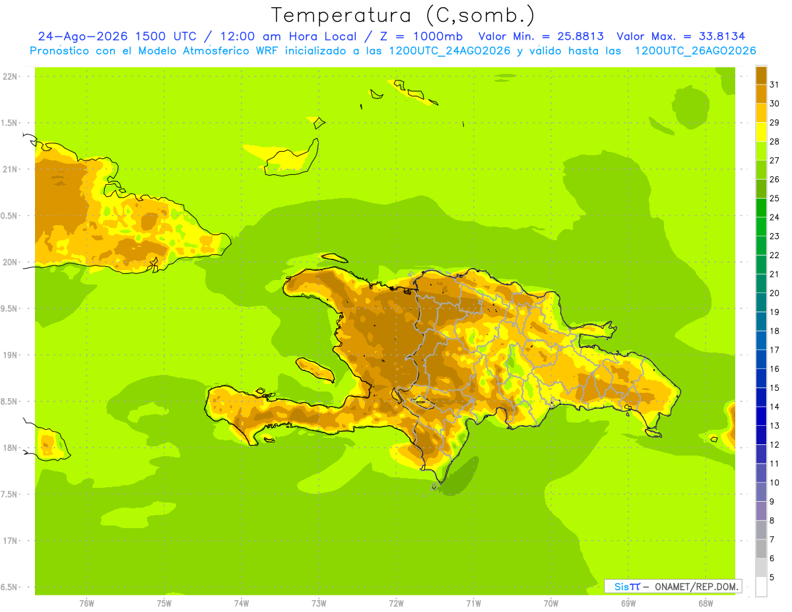Click the '21N' latitude label

click(11, 169)
